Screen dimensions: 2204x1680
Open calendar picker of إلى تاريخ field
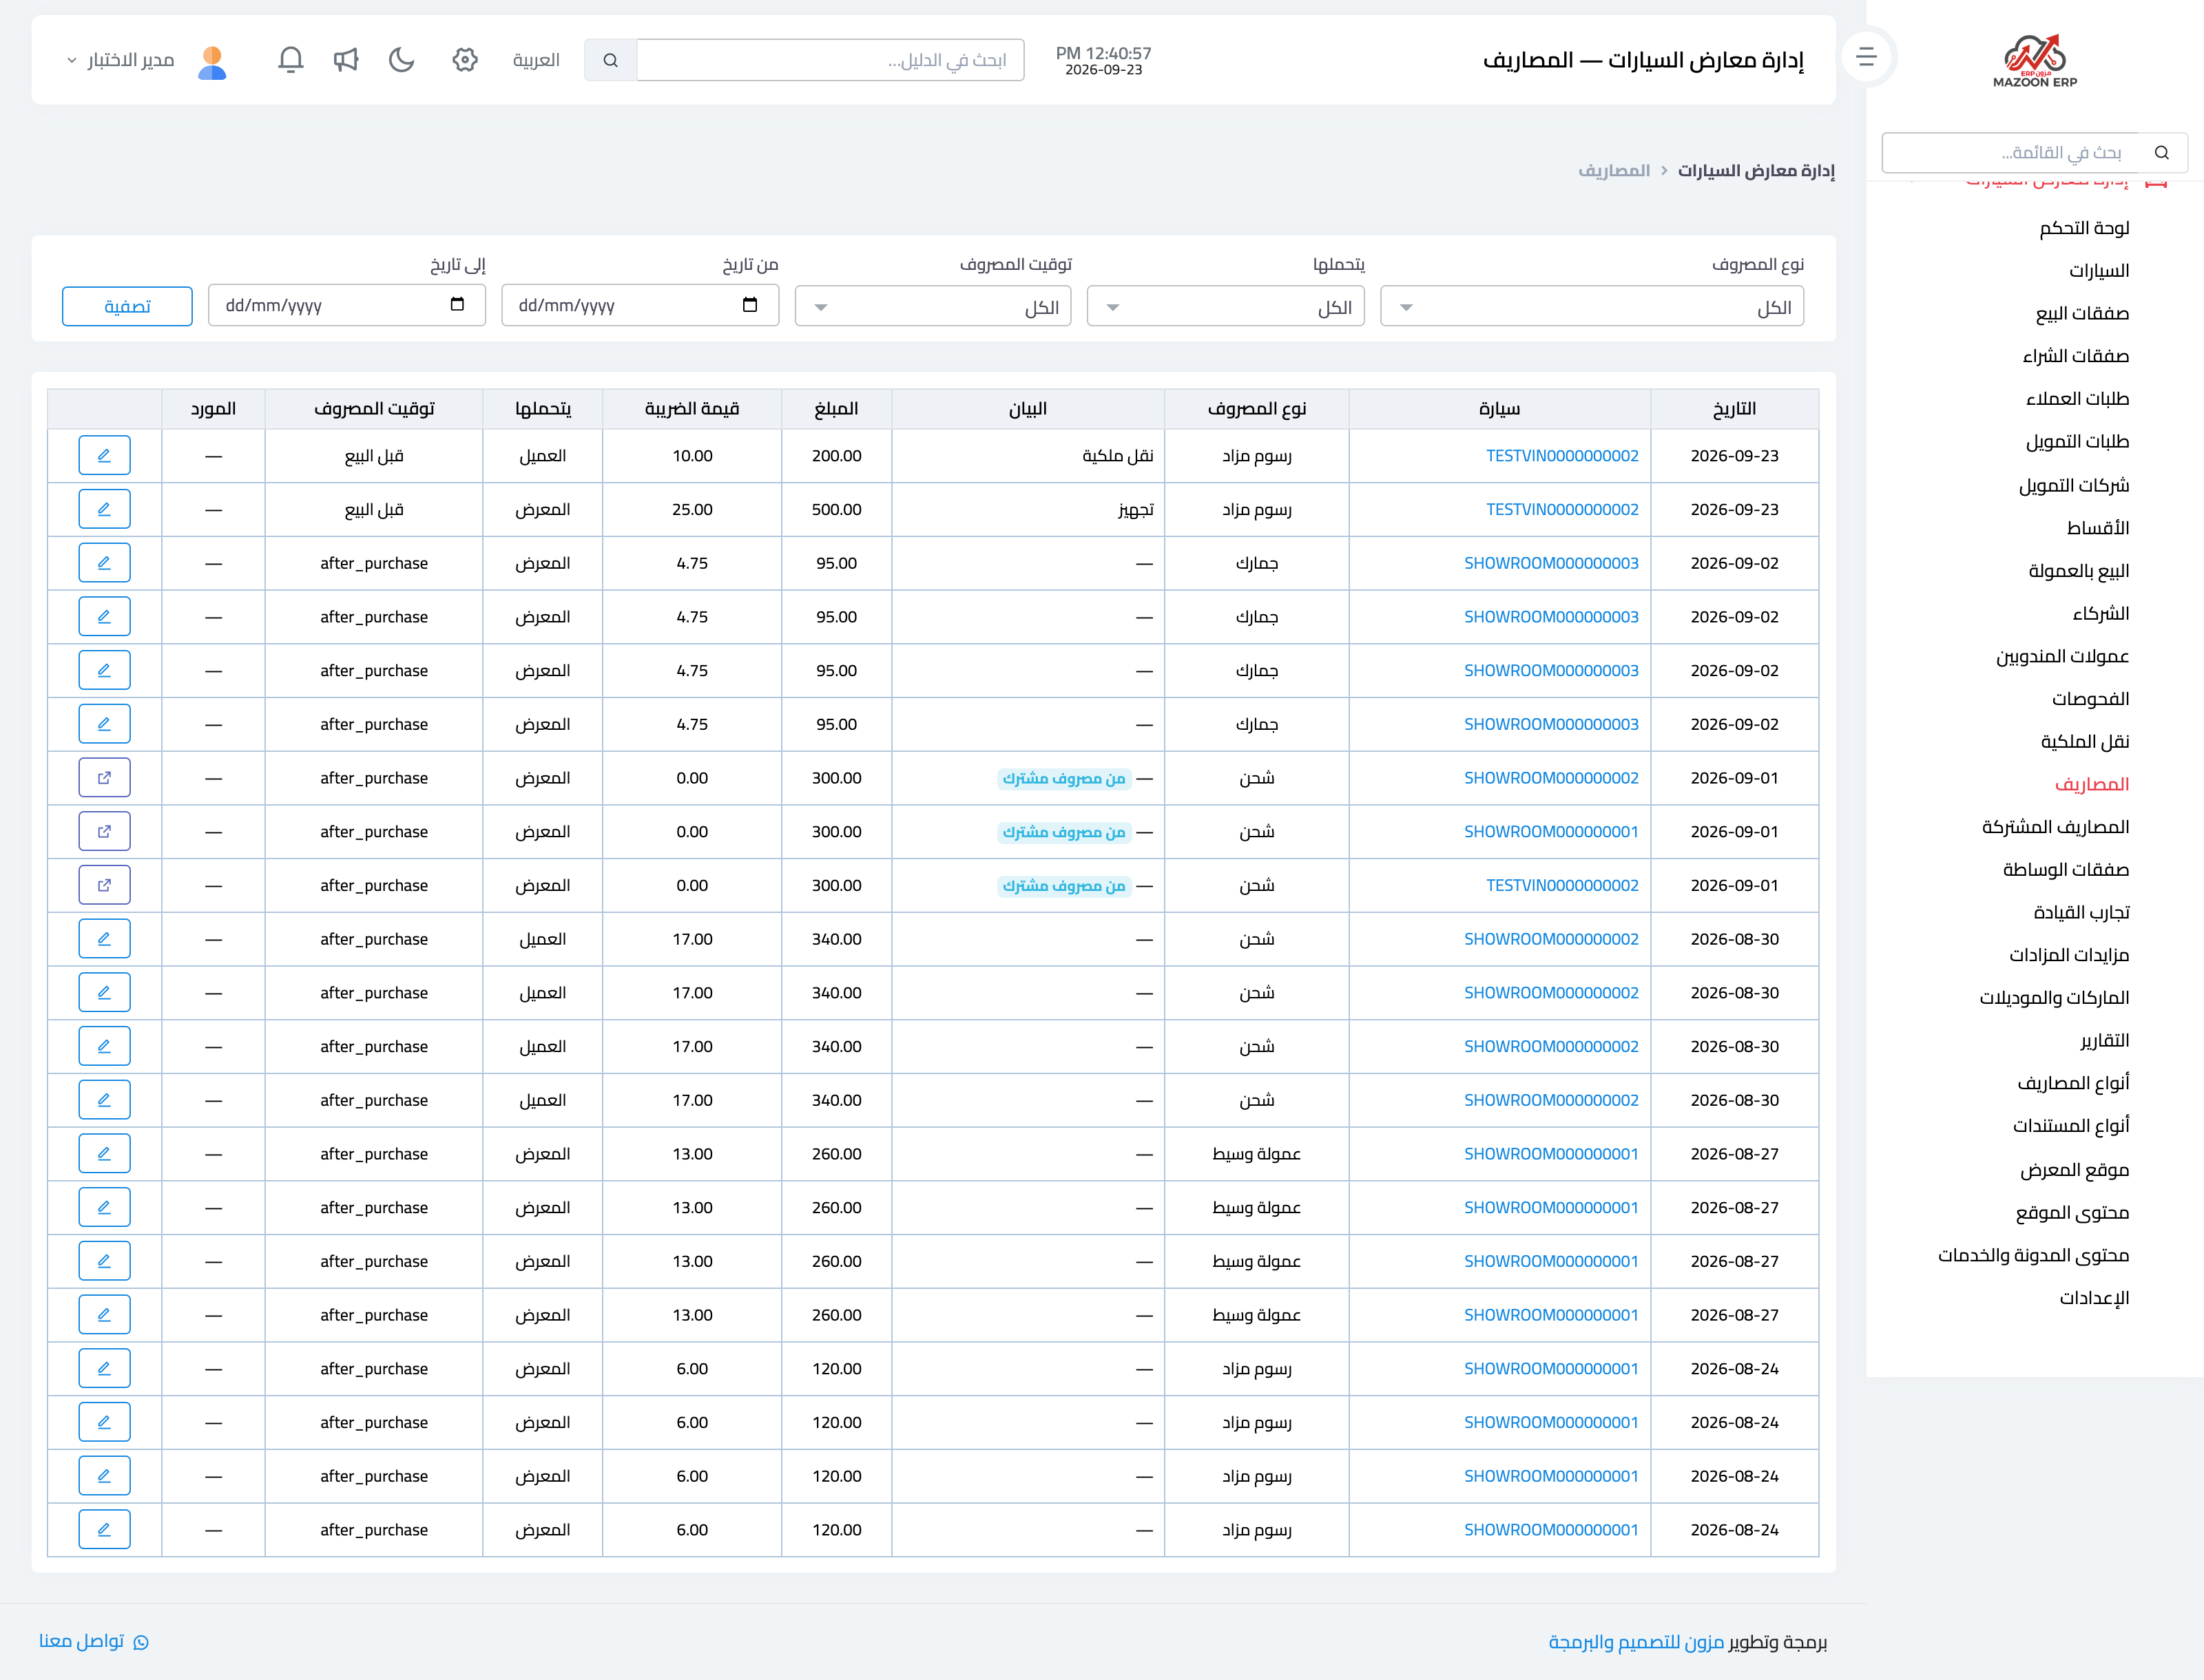point(457,305)
